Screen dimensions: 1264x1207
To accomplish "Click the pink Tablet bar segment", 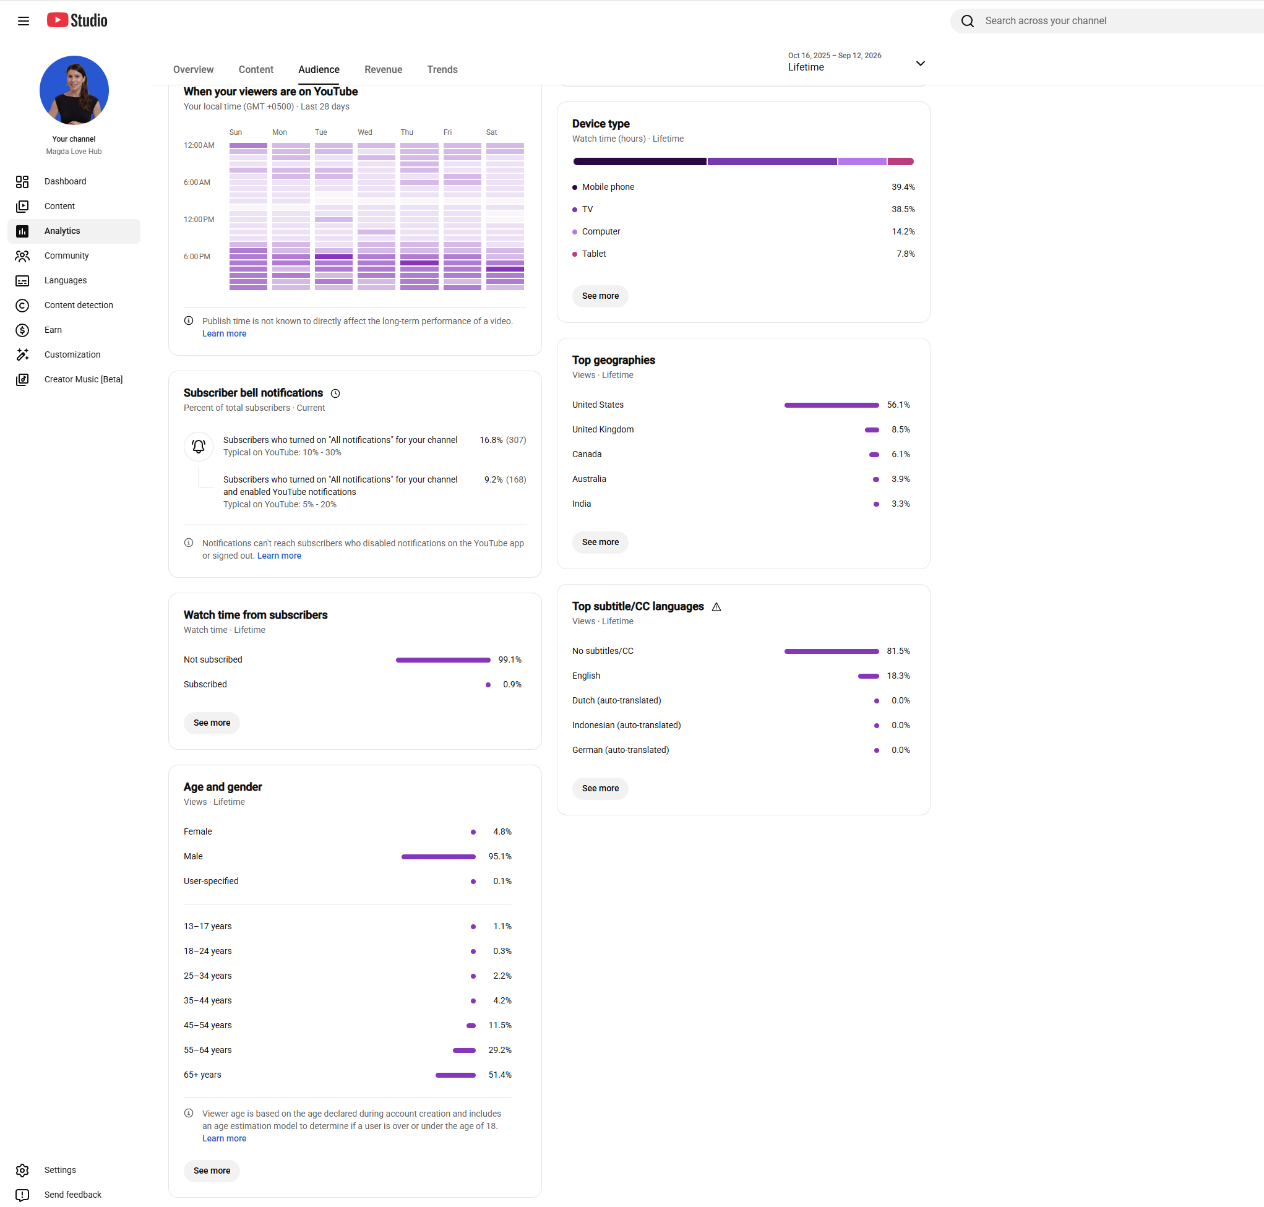I will point(901,161).
